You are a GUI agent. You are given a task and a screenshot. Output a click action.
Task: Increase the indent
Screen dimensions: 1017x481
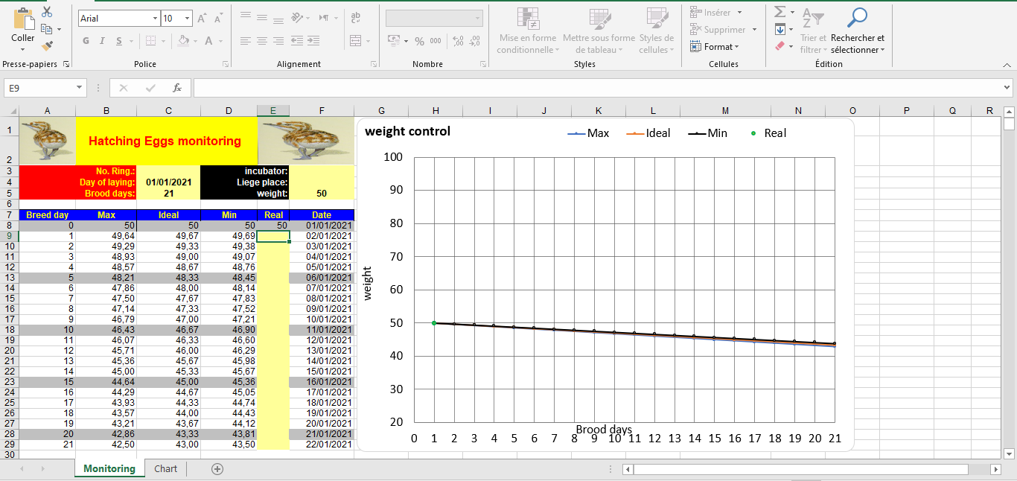point(313,41)
